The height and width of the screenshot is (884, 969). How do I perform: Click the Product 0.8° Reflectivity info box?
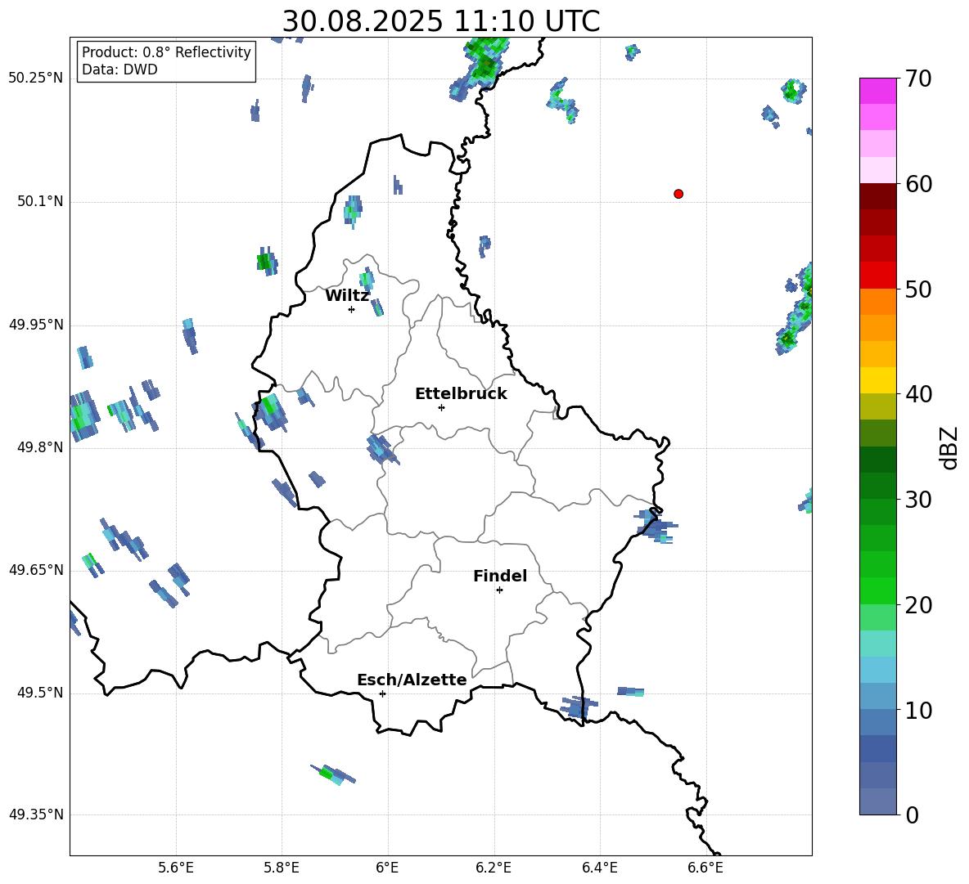point(166,61)
